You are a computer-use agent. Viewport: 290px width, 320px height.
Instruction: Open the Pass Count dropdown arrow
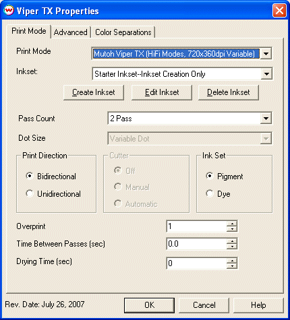point(266,119)
